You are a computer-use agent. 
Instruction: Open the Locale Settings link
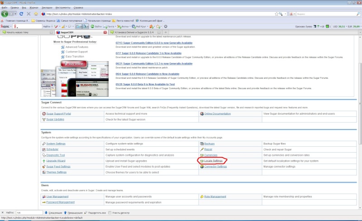pos(213,161)
